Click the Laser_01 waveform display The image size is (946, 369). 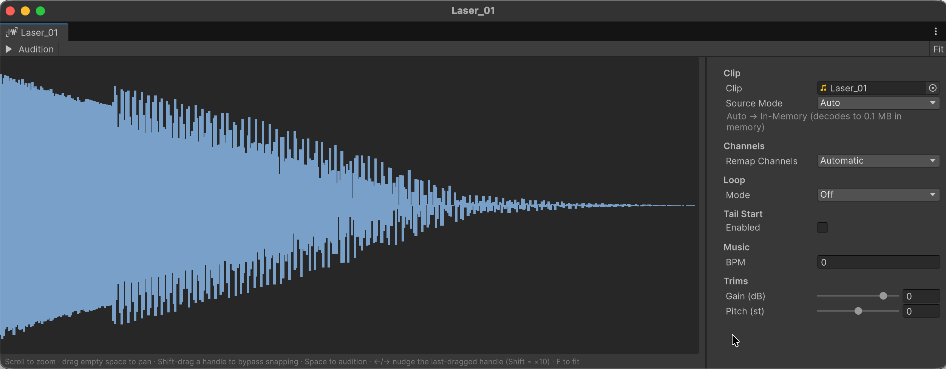(349, 206)
